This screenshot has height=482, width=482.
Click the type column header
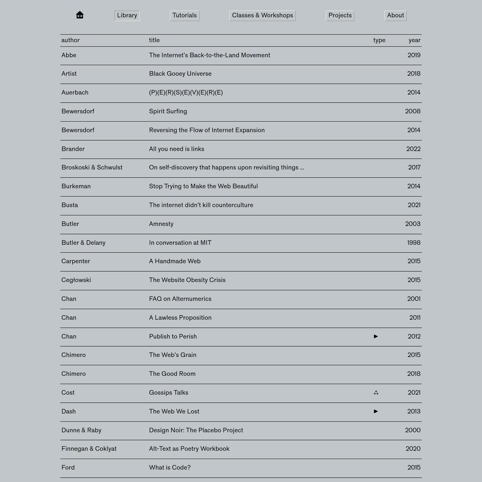click(x=379, y=40)
